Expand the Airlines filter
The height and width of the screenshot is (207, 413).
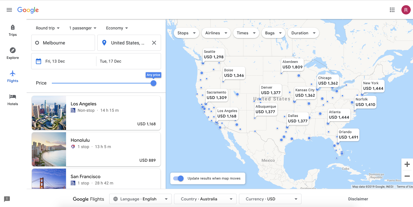pyautogui.click(x=216, y=33)
